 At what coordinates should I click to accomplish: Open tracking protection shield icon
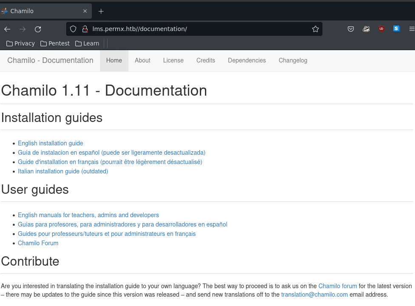click(73, 29)
